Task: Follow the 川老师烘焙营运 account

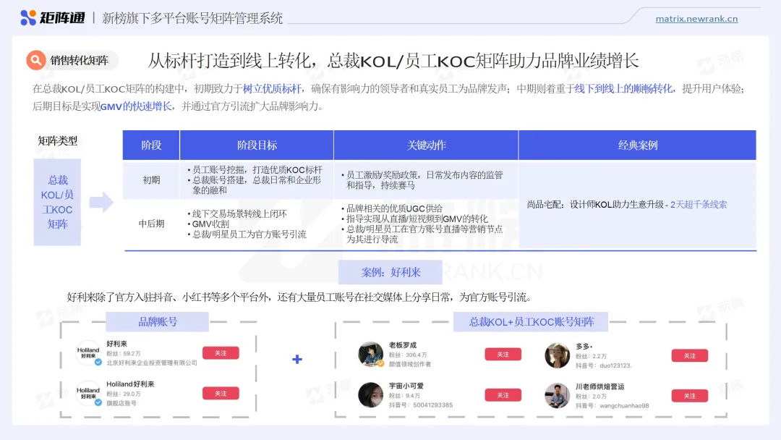Action: (x=689, y=396)
